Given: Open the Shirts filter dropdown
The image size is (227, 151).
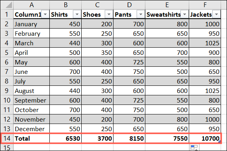Looking at the screenshot, I should click(x=77, y=14).
